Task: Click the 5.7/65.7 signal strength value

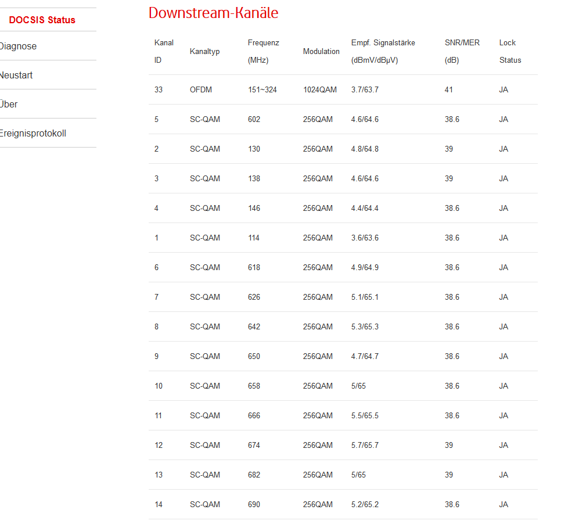Action: tap(365, 446)
